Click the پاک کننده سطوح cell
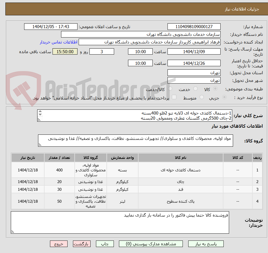Screen dimensions: 268x253 pos(181,201)
